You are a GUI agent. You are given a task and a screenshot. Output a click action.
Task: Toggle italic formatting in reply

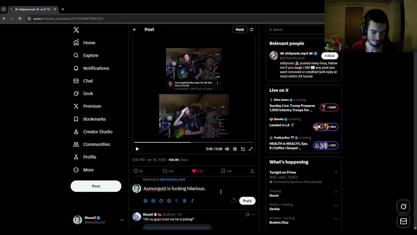point(192,201)
